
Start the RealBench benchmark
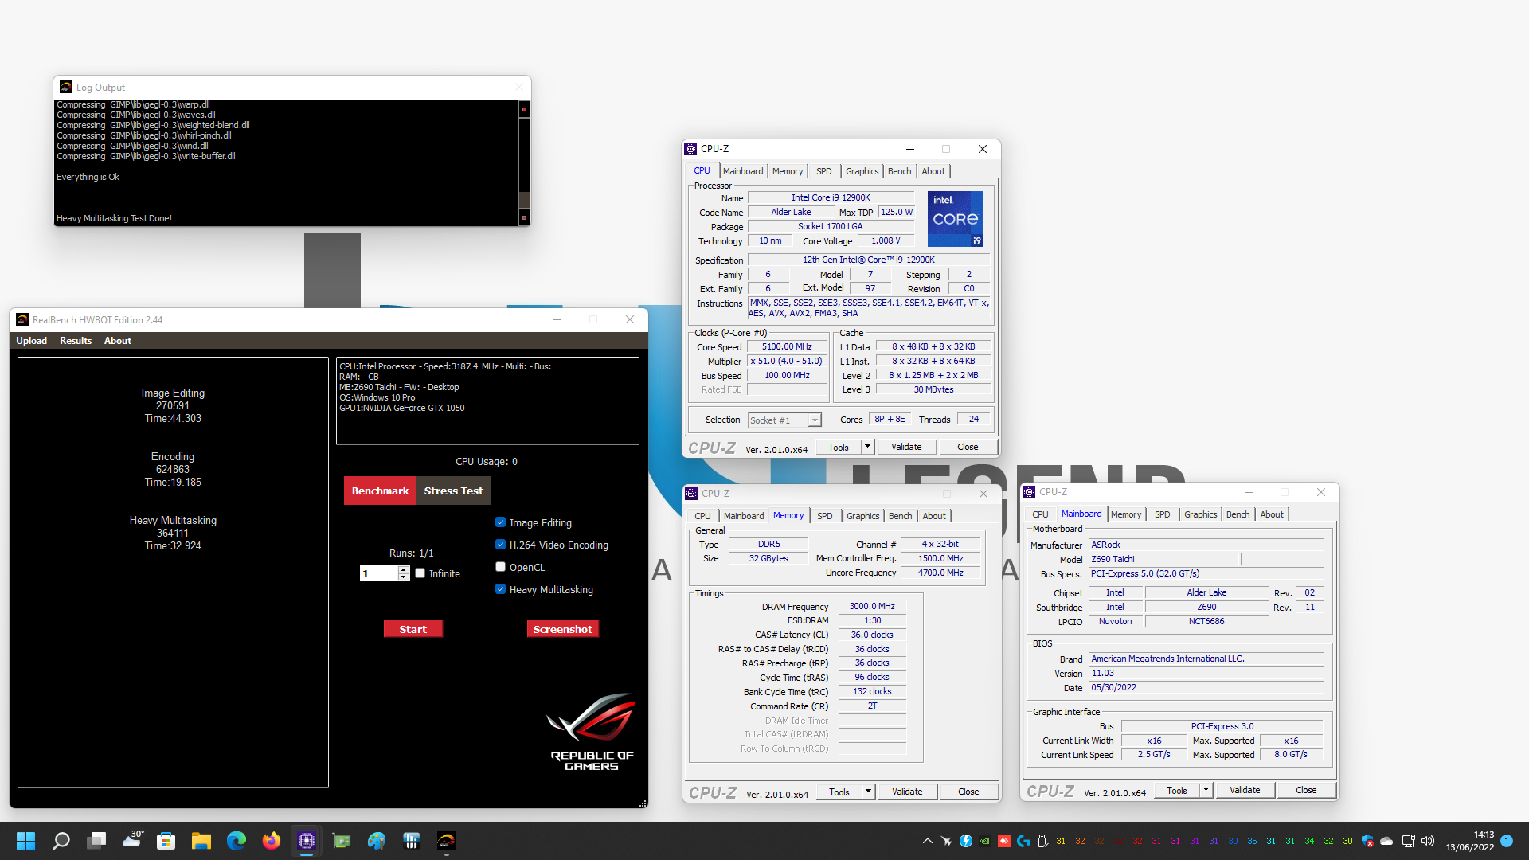413,629
